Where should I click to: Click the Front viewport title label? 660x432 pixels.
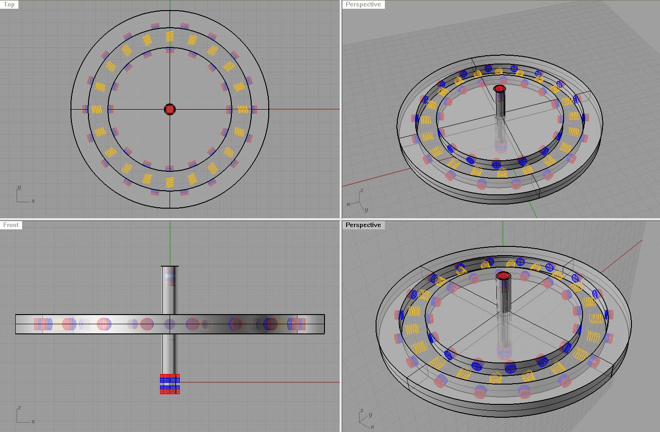pos(11,225)
